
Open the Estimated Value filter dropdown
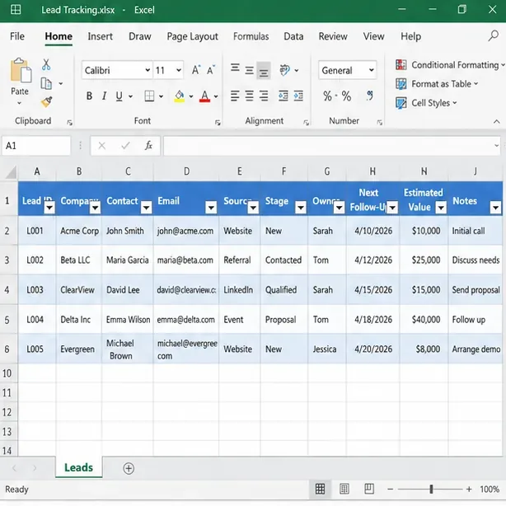tap(441, 207)
